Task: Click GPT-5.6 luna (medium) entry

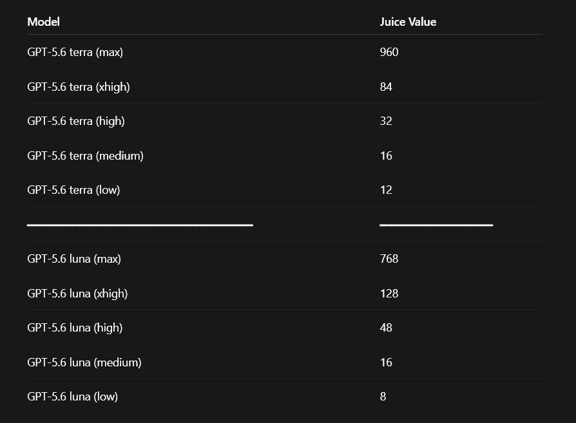Action: pos(84,362)
